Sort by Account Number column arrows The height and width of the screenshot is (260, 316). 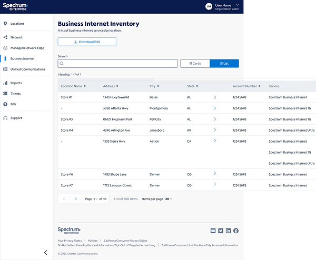click(x=259, y=86)
